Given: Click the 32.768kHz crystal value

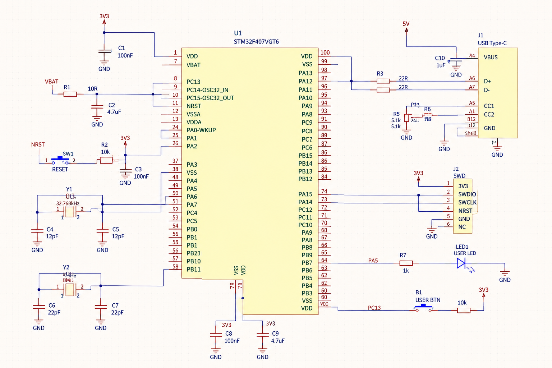Looking at the screenshot, I should 68,203.
